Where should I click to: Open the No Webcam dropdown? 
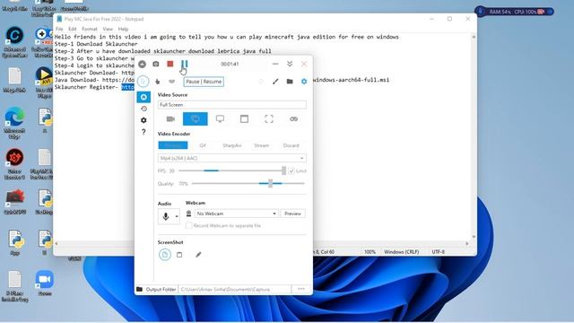(x=236, y=214)
